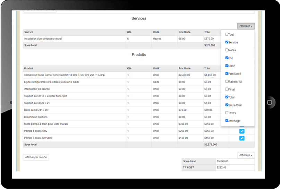Screen dimensions: 281x189
Task: Click the Afficher par recette button
Action: (36, 157)
